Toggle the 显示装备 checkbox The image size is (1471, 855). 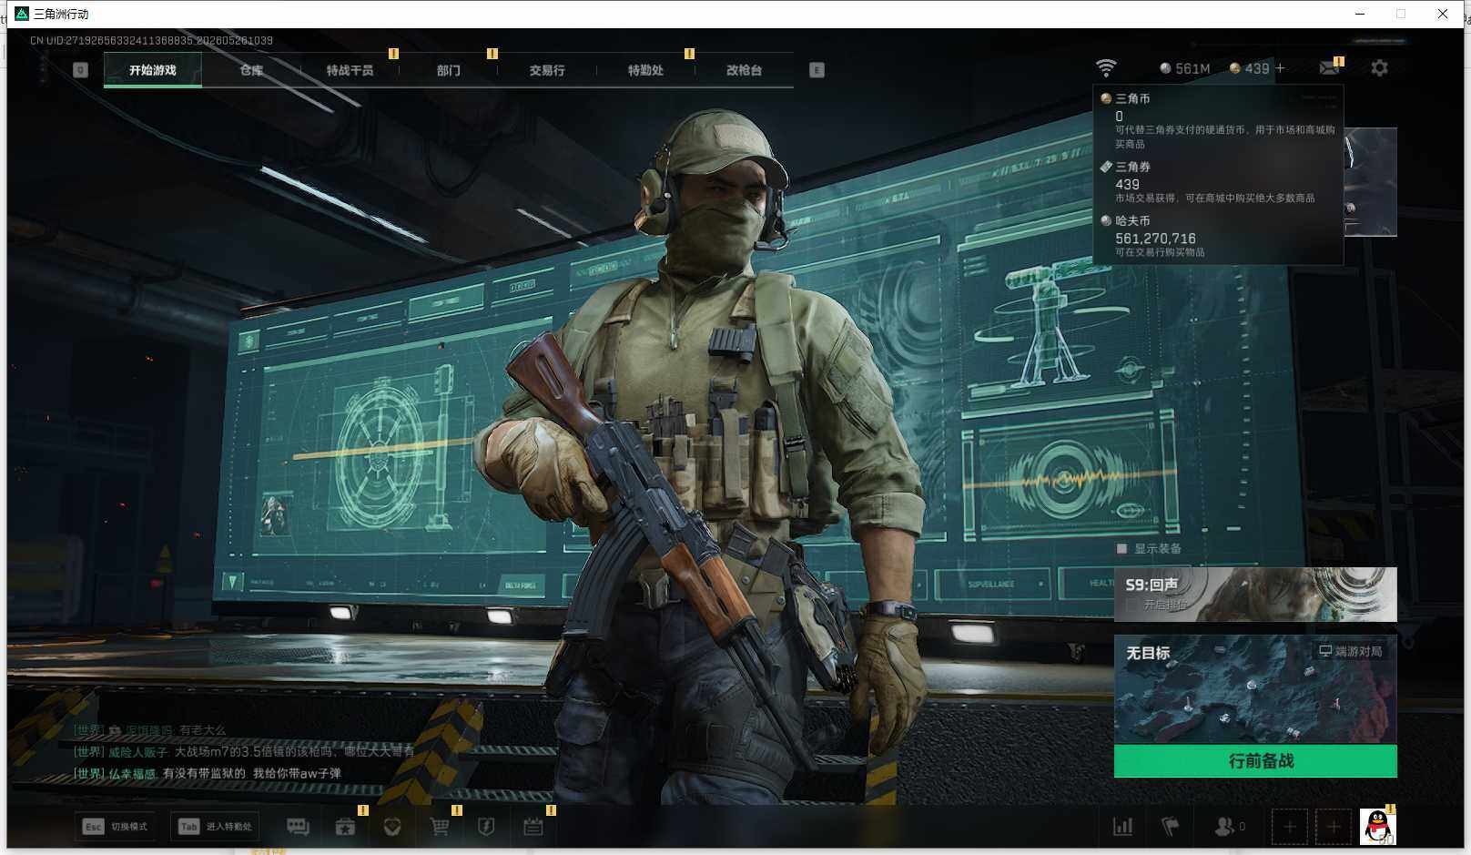1122,548
